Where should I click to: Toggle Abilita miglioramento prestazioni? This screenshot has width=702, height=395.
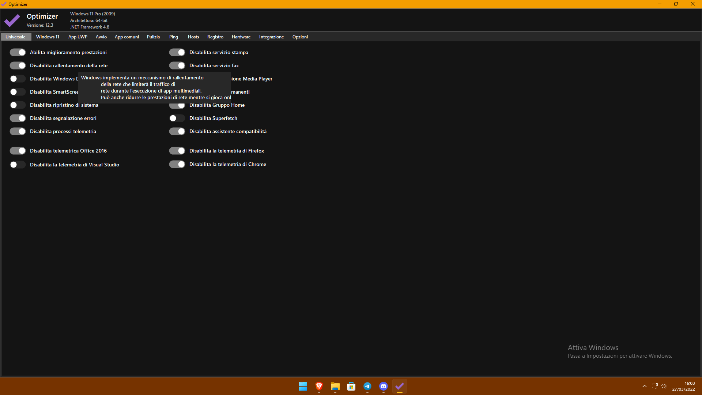[x=18, y=52]
